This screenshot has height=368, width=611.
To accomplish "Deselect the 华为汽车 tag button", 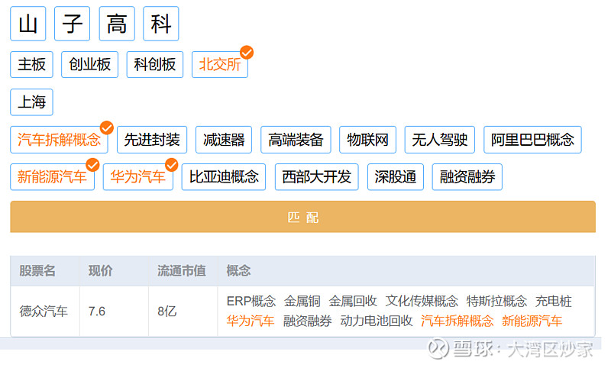I will (138, 177).
